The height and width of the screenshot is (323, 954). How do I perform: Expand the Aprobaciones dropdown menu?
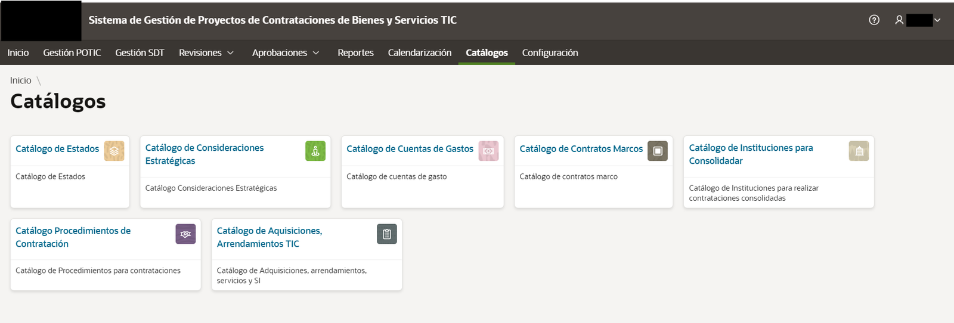286,52
